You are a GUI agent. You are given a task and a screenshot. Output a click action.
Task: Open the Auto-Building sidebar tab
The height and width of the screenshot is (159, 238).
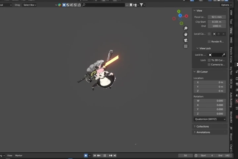click(x=231, y=100)
